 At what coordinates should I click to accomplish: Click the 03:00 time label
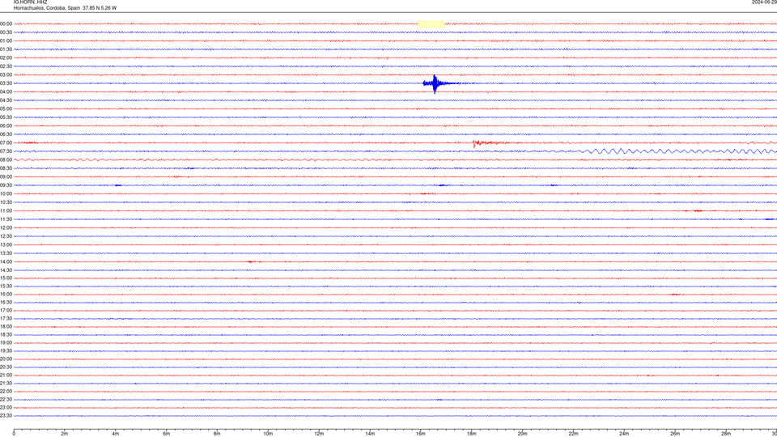[x=6, y=74]
